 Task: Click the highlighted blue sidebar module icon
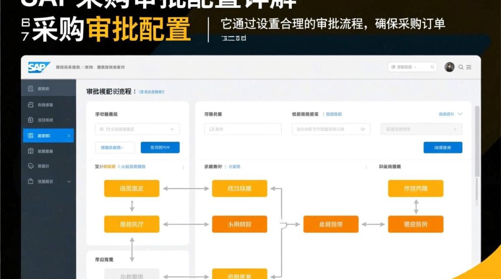[x=30, y=136]
